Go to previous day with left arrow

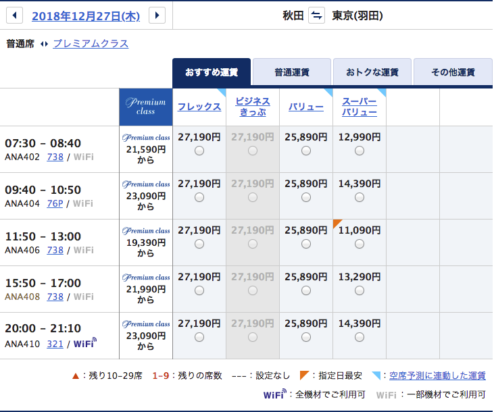[14, 16]
